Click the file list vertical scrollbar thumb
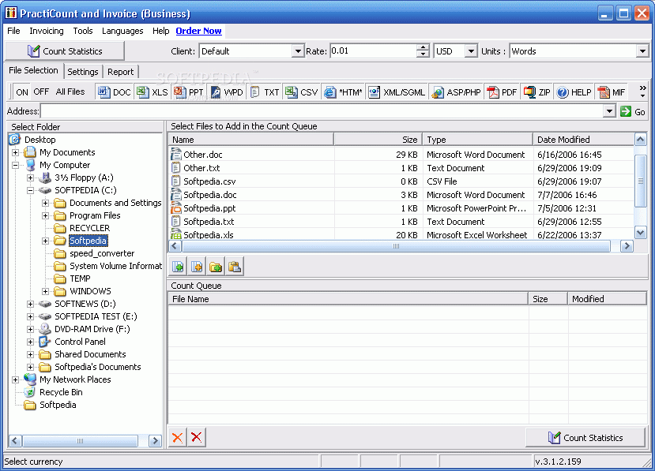 click(640, 181)
